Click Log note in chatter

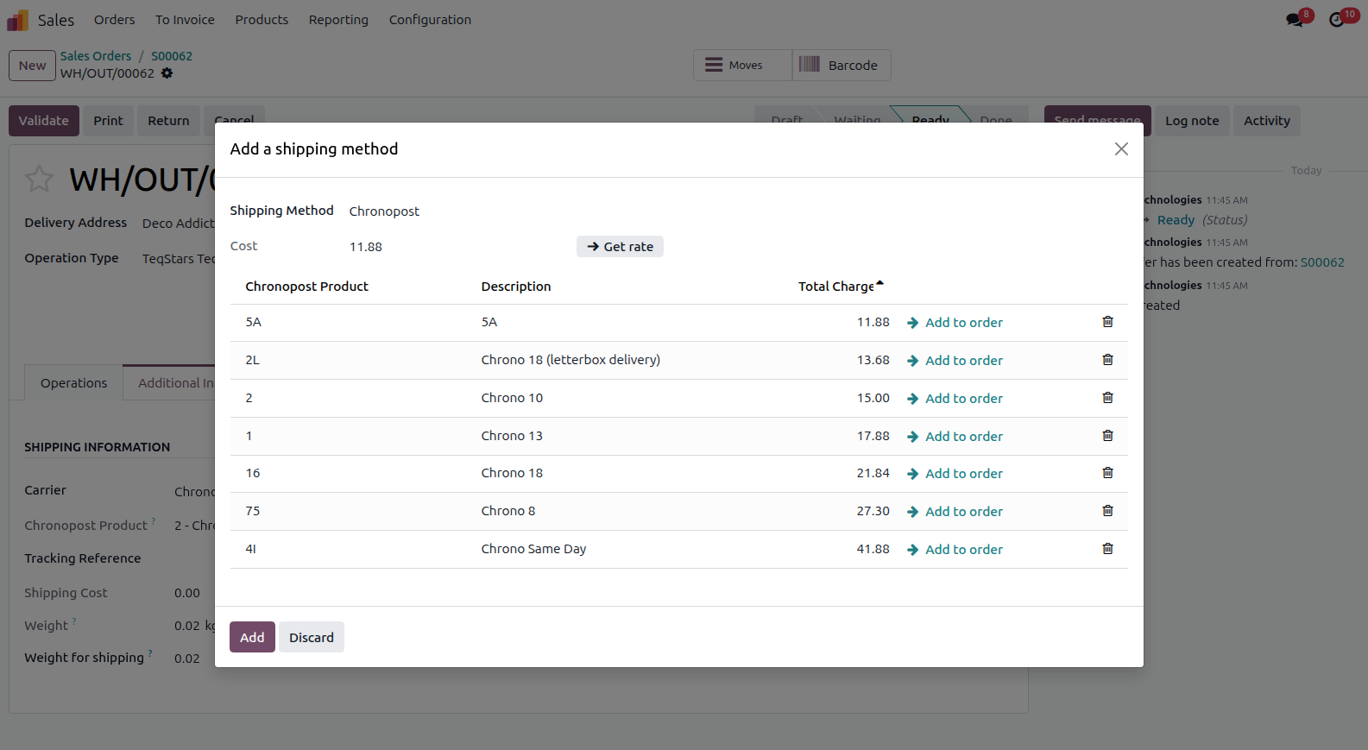(1192, 121)
